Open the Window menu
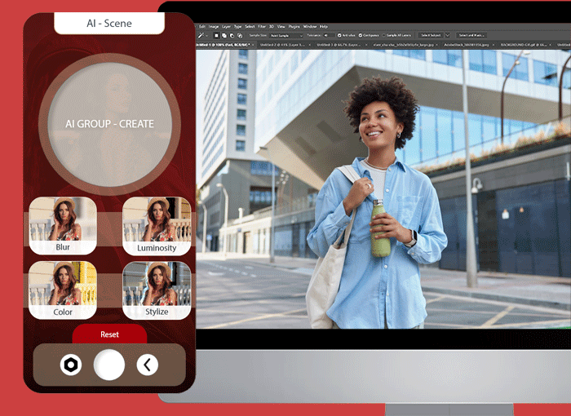Viewport: 571px width, 416px height. pos(310,26)
